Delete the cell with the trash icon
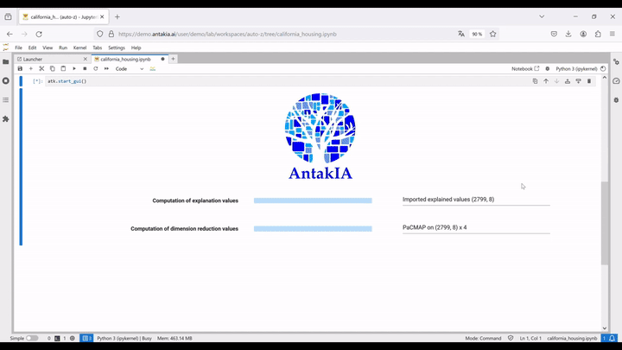Viewport: 622px width, 350px height. pyautogui.click(x=589, y=81)
